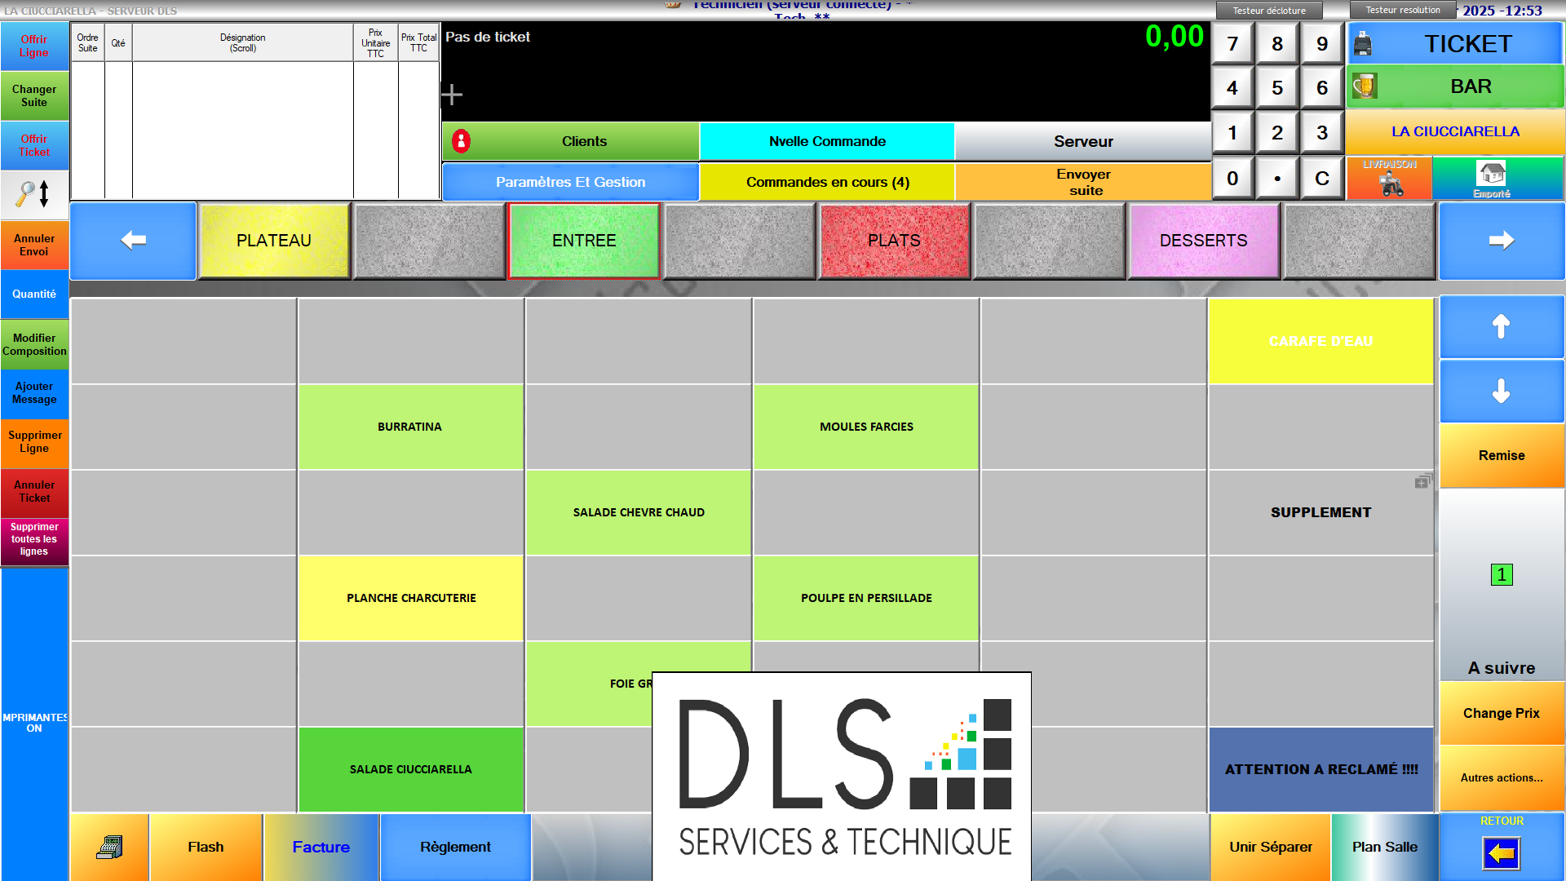Tap the Livraison delivery scooter icon
Image resolution: width=1566 pixels, height=881 pixels.
[x=1390, y=178]
